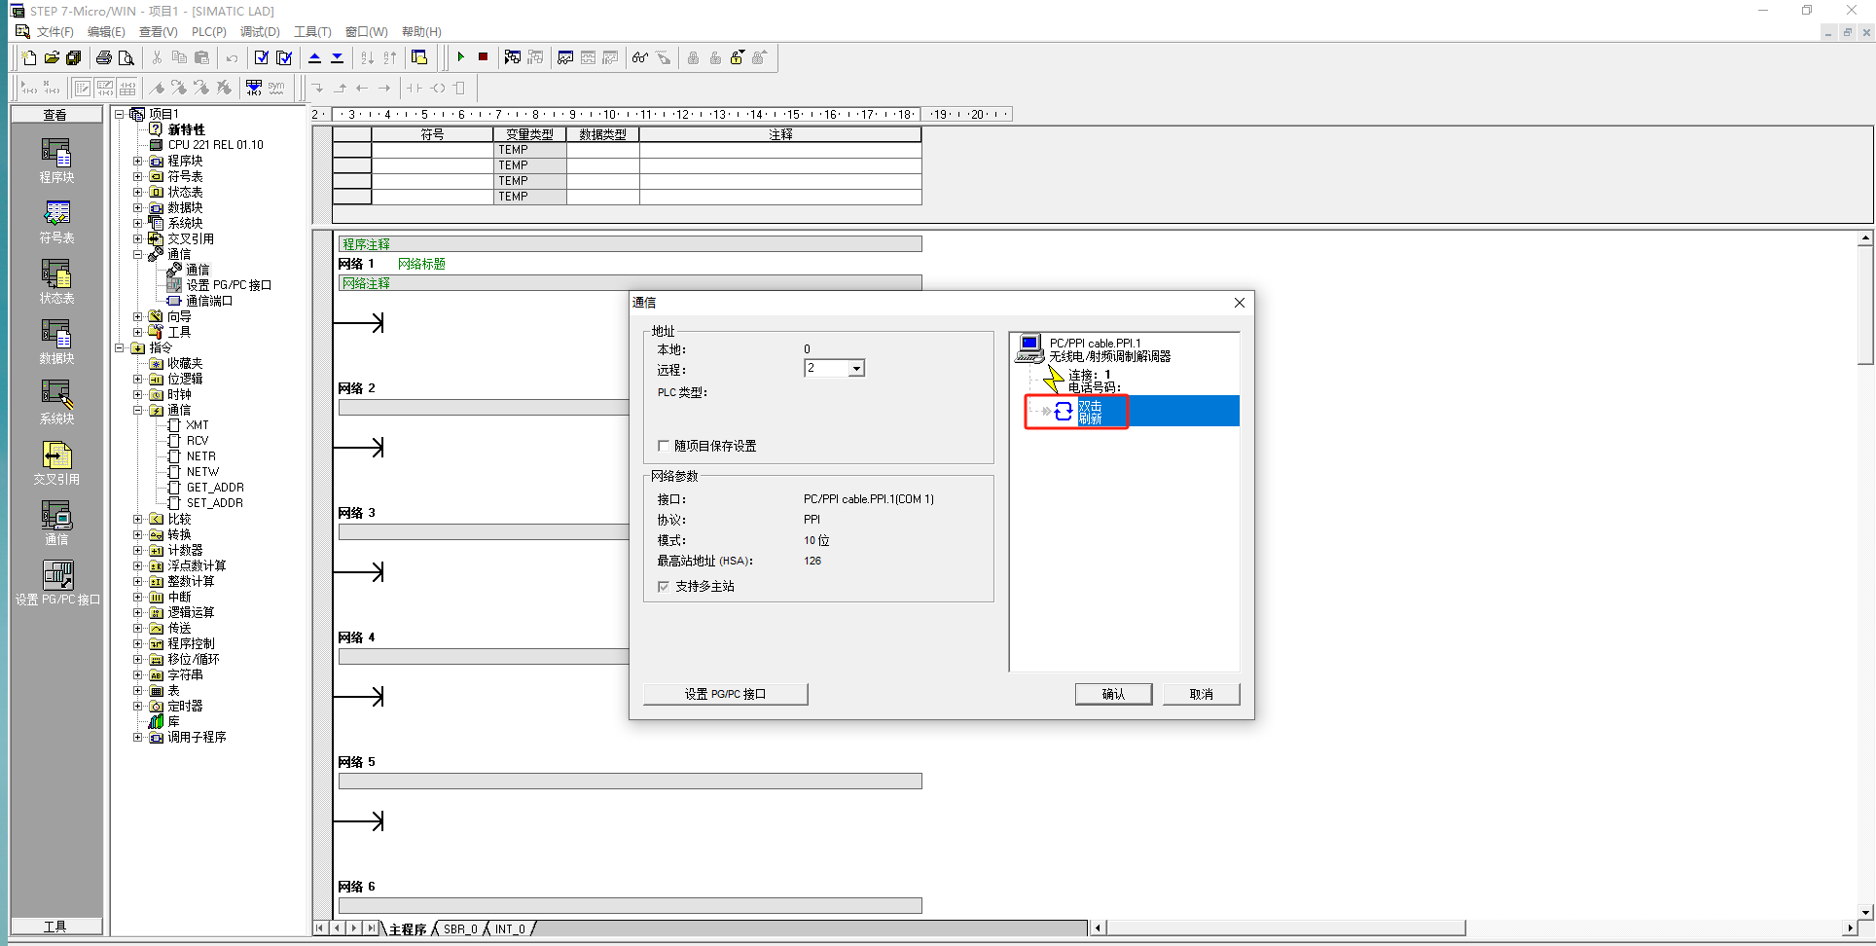Image resolution: width=1876 pixels, height=946 pixels.
Task: Set PLC to RUN with green play icon
Action: coord(460,57)
